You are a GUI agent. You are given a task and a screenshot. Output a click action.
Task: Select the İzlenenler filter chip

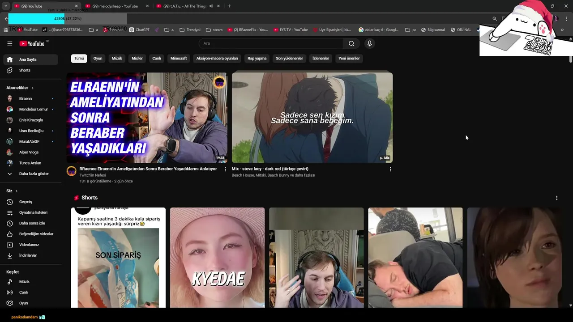pos(321,58)
